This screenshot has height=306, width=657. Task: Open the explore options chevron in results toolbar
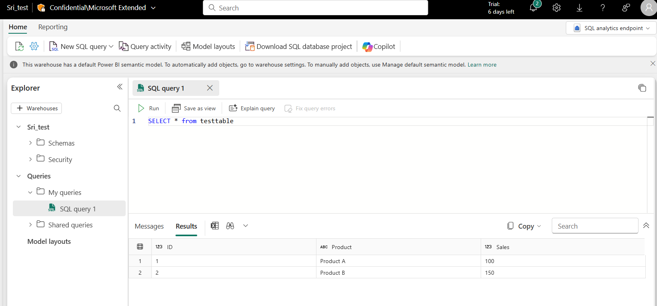pyautogui.click(x=246, y=226)
